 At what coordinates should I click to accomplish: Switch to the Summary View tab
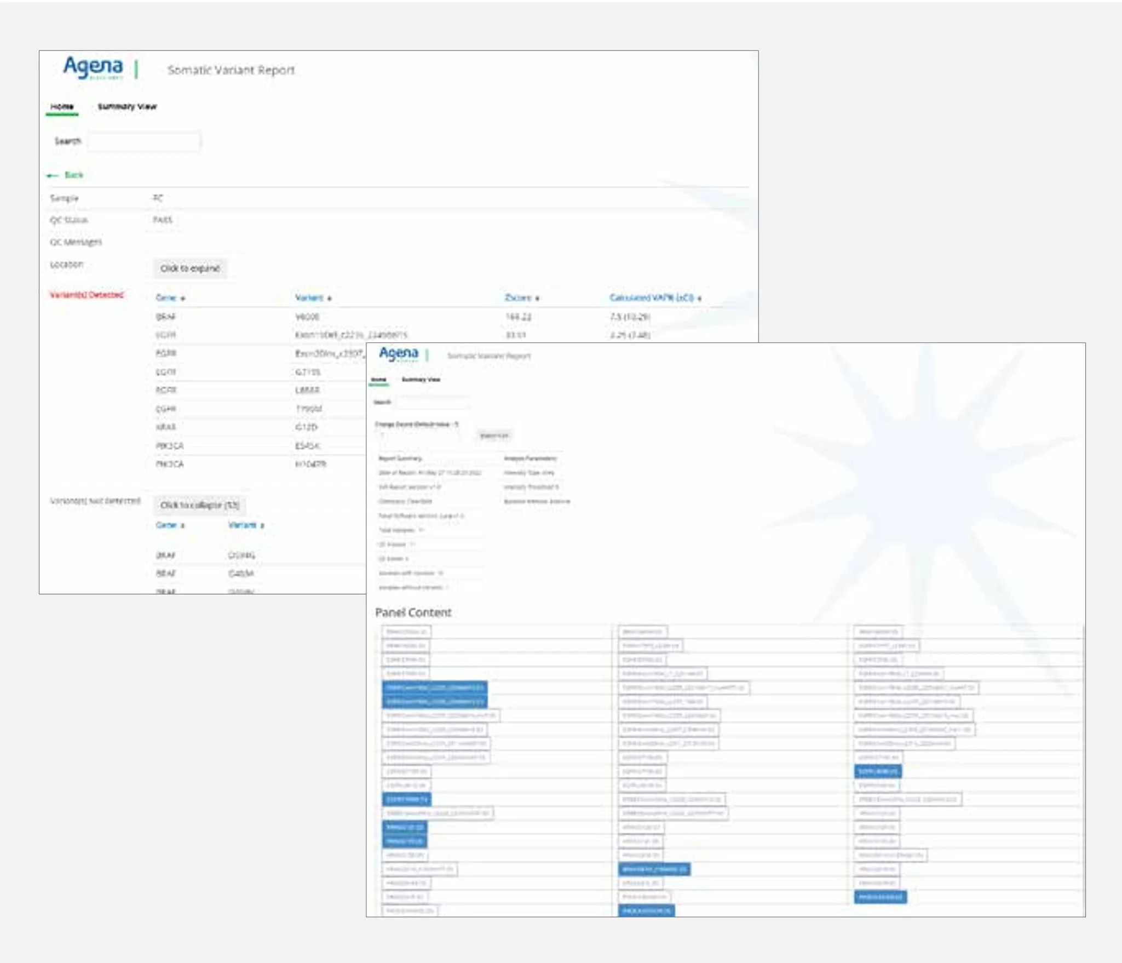click(127, 106)
